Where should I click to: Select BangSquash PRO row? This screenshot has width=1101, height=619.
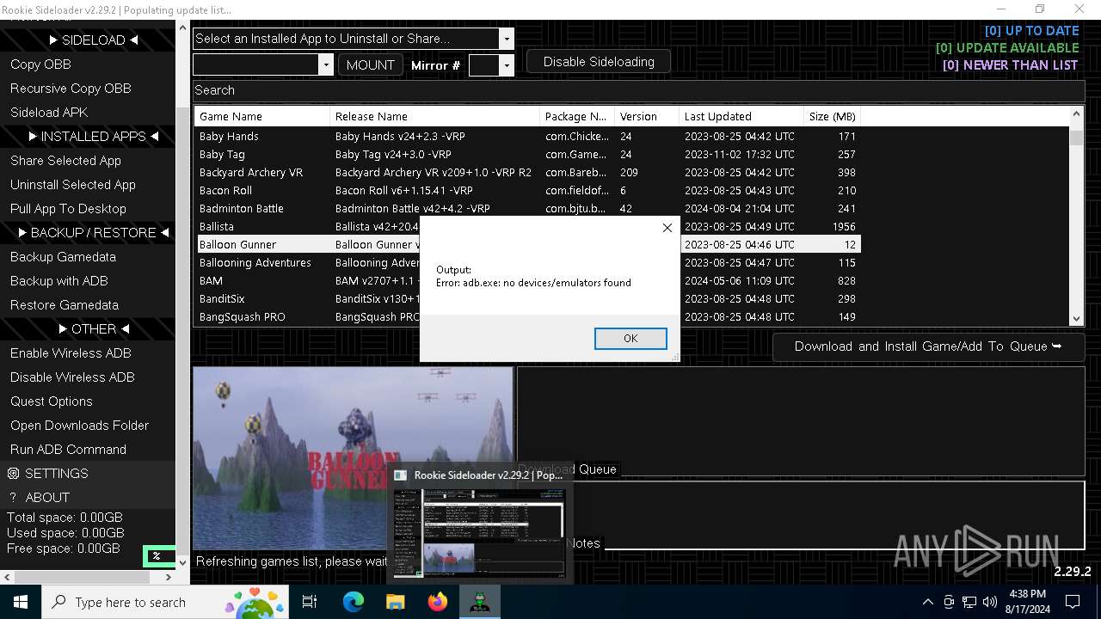pyautogui.click(x=528, y=316)
